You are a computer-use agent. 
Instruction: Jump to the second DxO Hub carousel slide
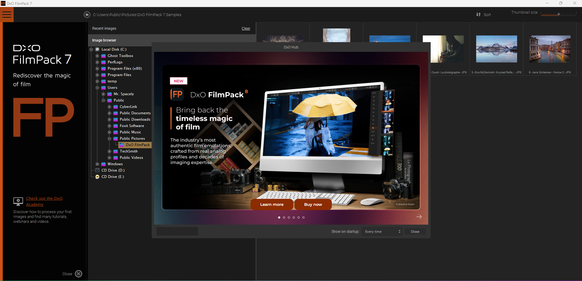[284, 217]
